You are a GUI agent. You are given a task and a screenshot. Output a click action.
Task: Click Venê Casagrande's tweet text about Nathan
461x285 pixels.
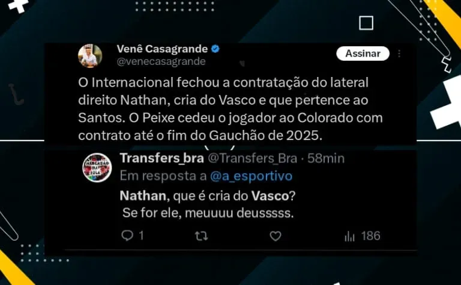(x=230, y=109)
